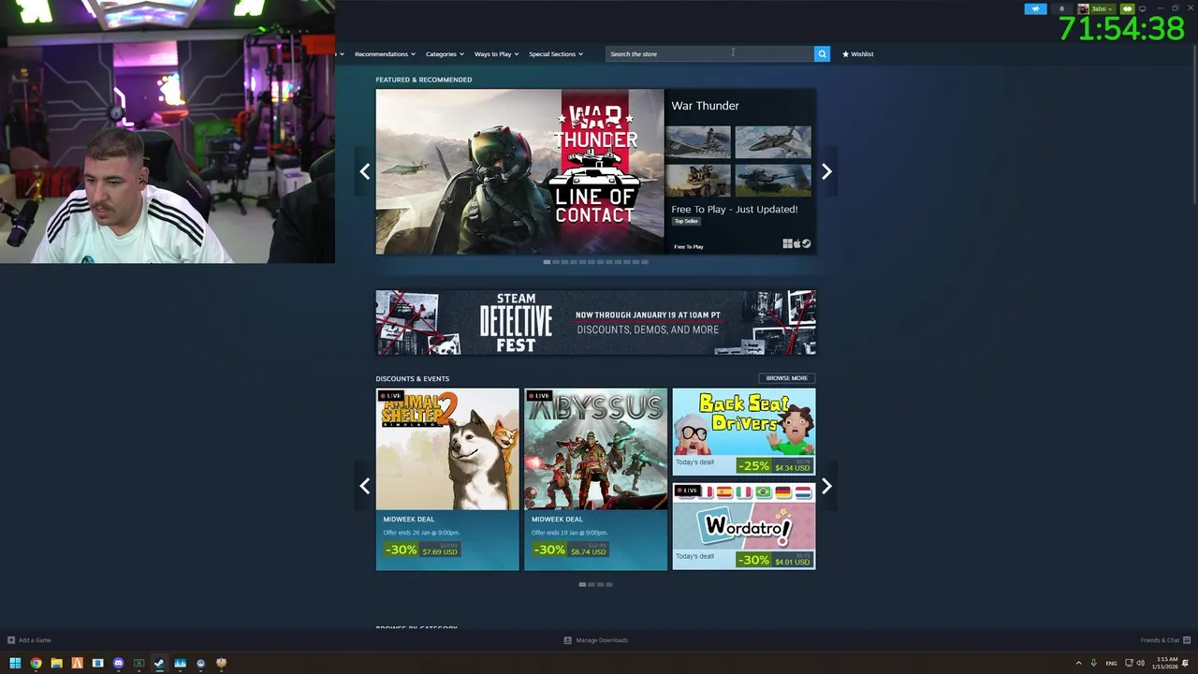Image resolution: width=1198 pixels, height=674 pixels.
Task: Open Wordatro today's deal card
Action: [743, 526]
